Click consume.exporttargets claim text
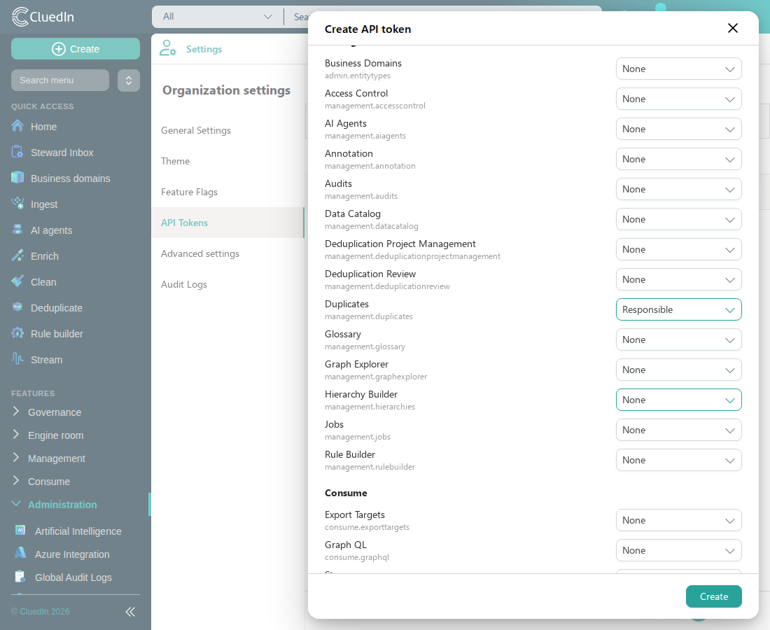The image size is (770, 630). [x=367, y=527]
